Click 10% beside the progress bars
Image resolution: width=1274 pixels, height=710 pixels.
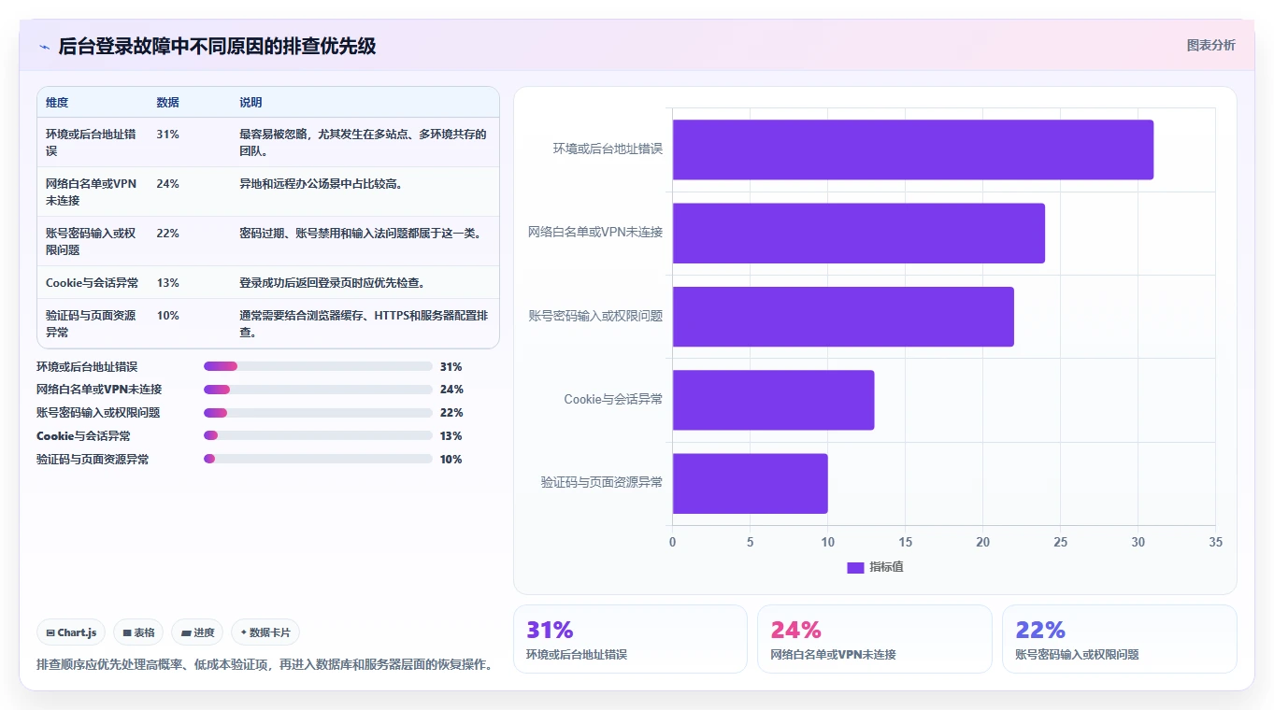(x=451, y=460)
